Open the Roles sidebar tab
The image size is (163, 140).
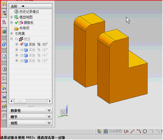coord(4,106)
